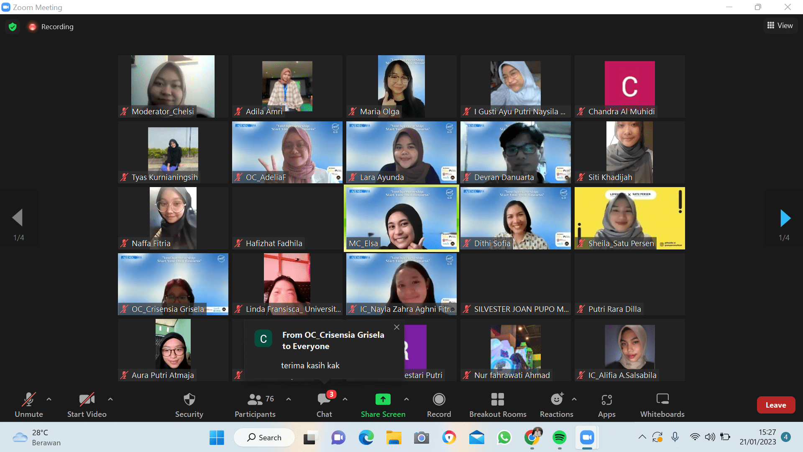Unmute the microphone
The image size is (803, 452).
(29, 404)
